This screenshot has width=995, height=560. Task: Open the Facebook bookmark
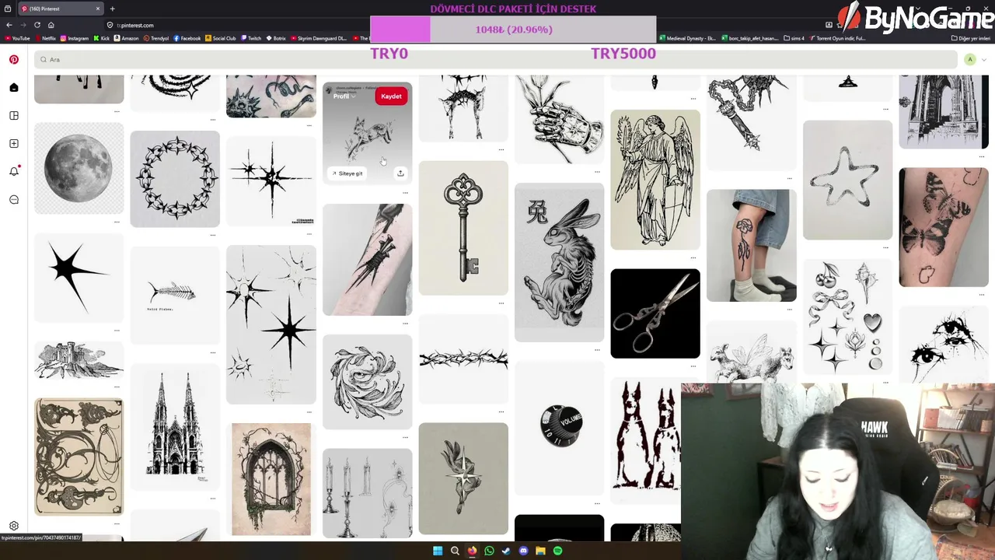[187, 38]
